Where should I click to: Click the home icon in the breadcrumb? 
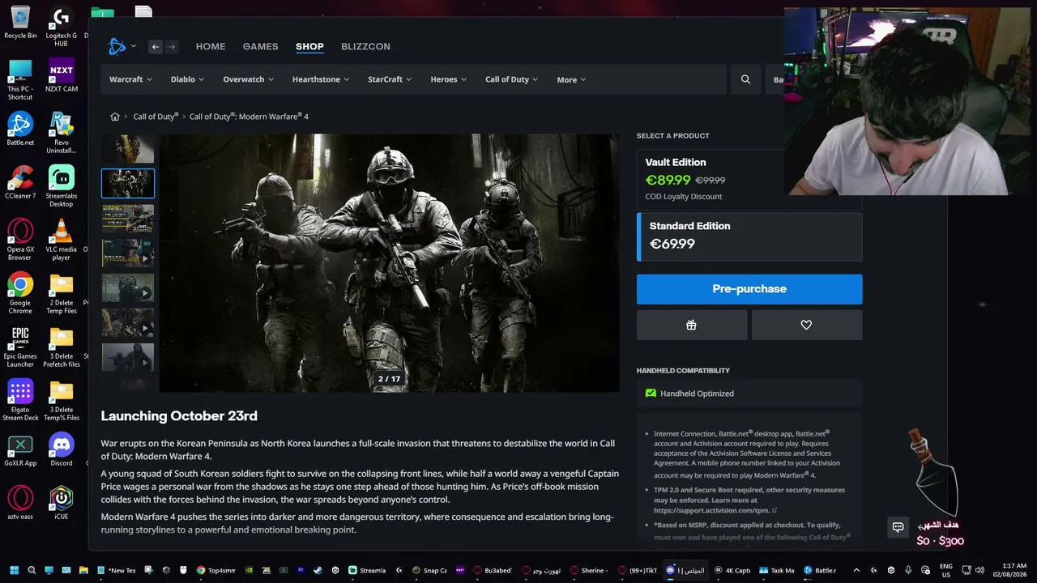tap(115, 117)
